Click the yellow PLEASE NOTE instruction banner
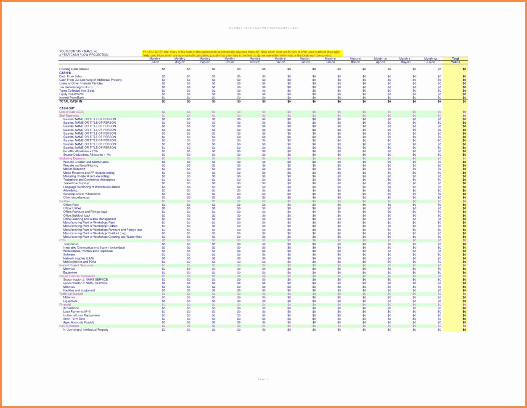 click(242, 52)
